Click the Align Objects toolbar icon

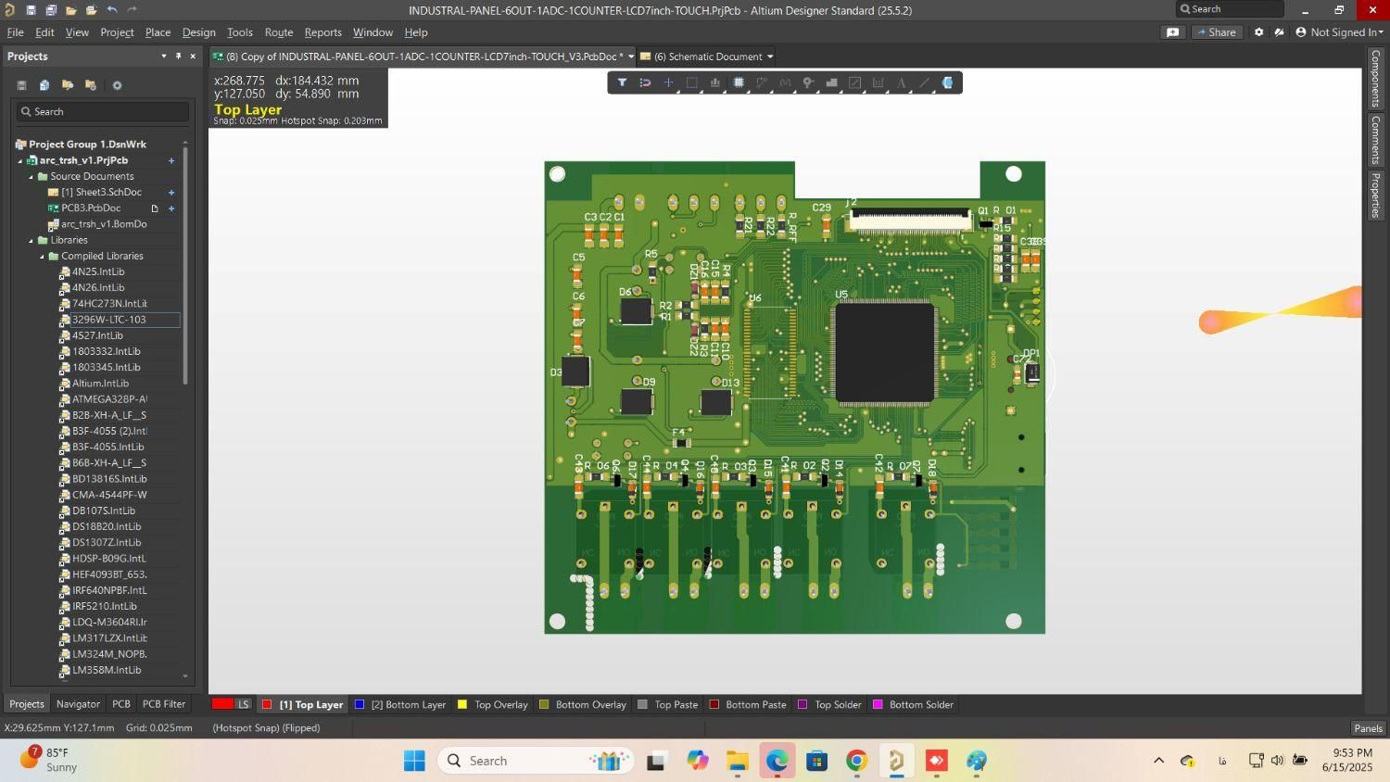tap(715, 82)
